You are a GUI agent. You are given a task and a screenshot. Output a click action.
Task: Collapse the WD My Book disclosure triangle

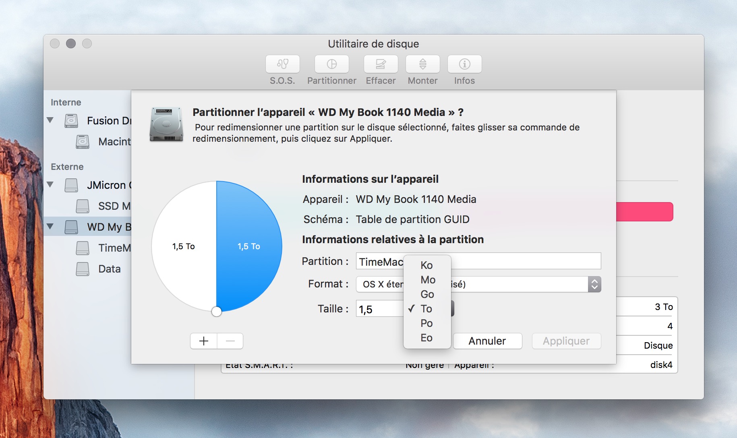pos(50,226)
